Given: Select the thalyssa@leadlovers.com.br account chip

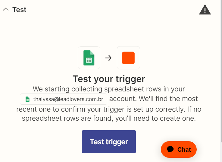Looking at the screenshot, I should (x=64, y=99).
